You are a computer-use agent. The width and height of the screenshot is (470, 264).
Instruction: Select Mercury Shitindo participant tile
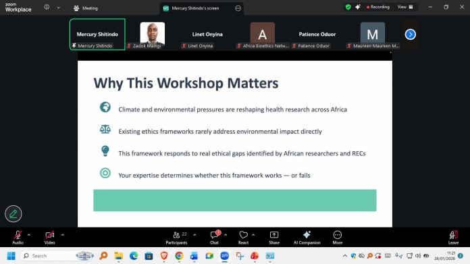[x=97, y=34]
